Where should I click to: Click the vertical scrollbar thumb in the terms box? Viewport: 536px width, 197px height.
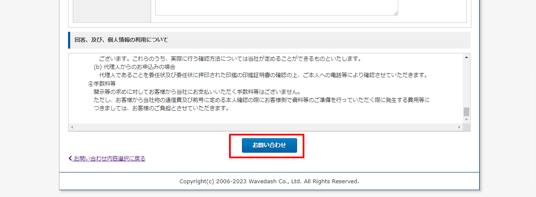pos(466,112)
